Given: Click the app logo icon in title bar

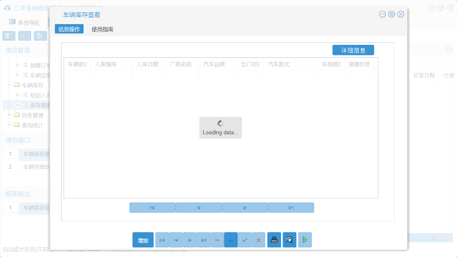Looking at the screenshot, I should [x=7, y=8].
